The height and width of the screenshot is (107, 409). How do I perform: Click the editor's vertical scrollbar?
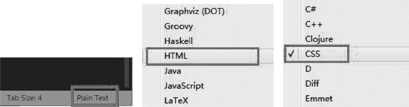point(127,72)
